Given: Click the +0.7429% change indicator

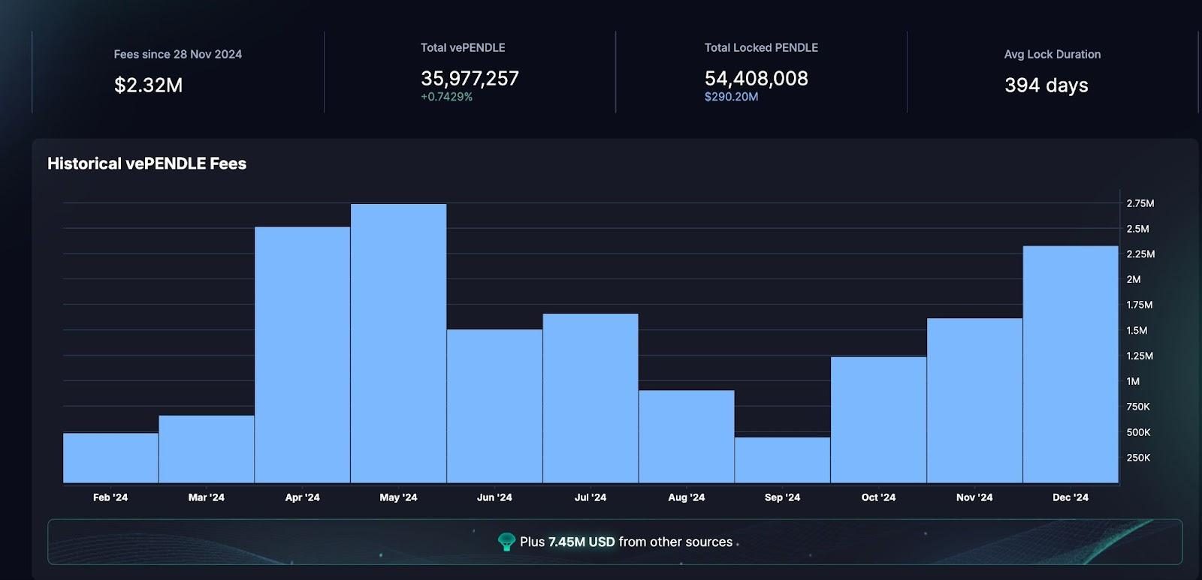Looking at the screenshot, I should tap(446, 97).
